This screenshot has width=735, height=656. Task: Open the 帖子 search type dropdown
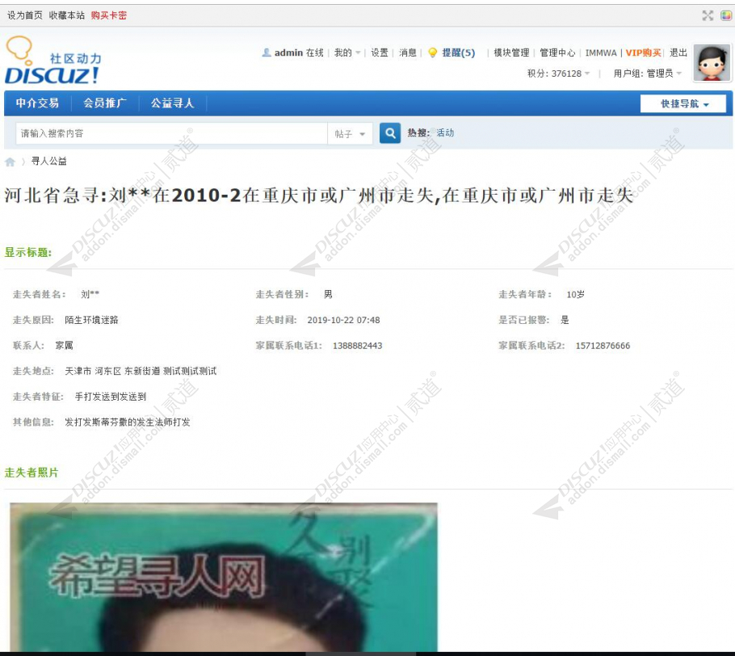(350, 133)
